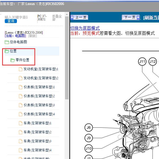Click the 下一页 next page button
The image size is (159, 159).
click(x=131, y=17)
